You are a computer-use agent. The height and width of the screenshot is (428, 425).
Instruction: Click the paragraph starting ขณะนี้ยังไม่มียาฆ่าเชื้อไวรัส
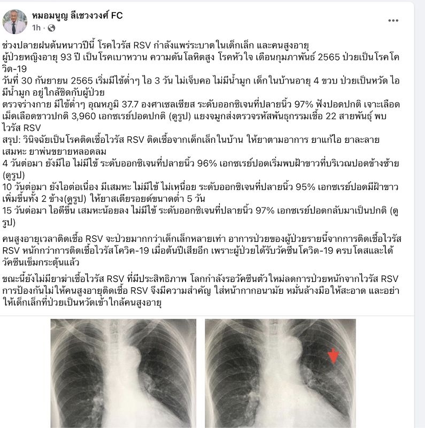pos(201,291)
